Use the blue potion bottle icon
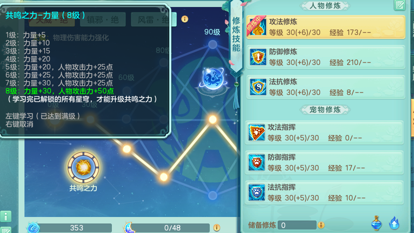 (x=376, y=223)
